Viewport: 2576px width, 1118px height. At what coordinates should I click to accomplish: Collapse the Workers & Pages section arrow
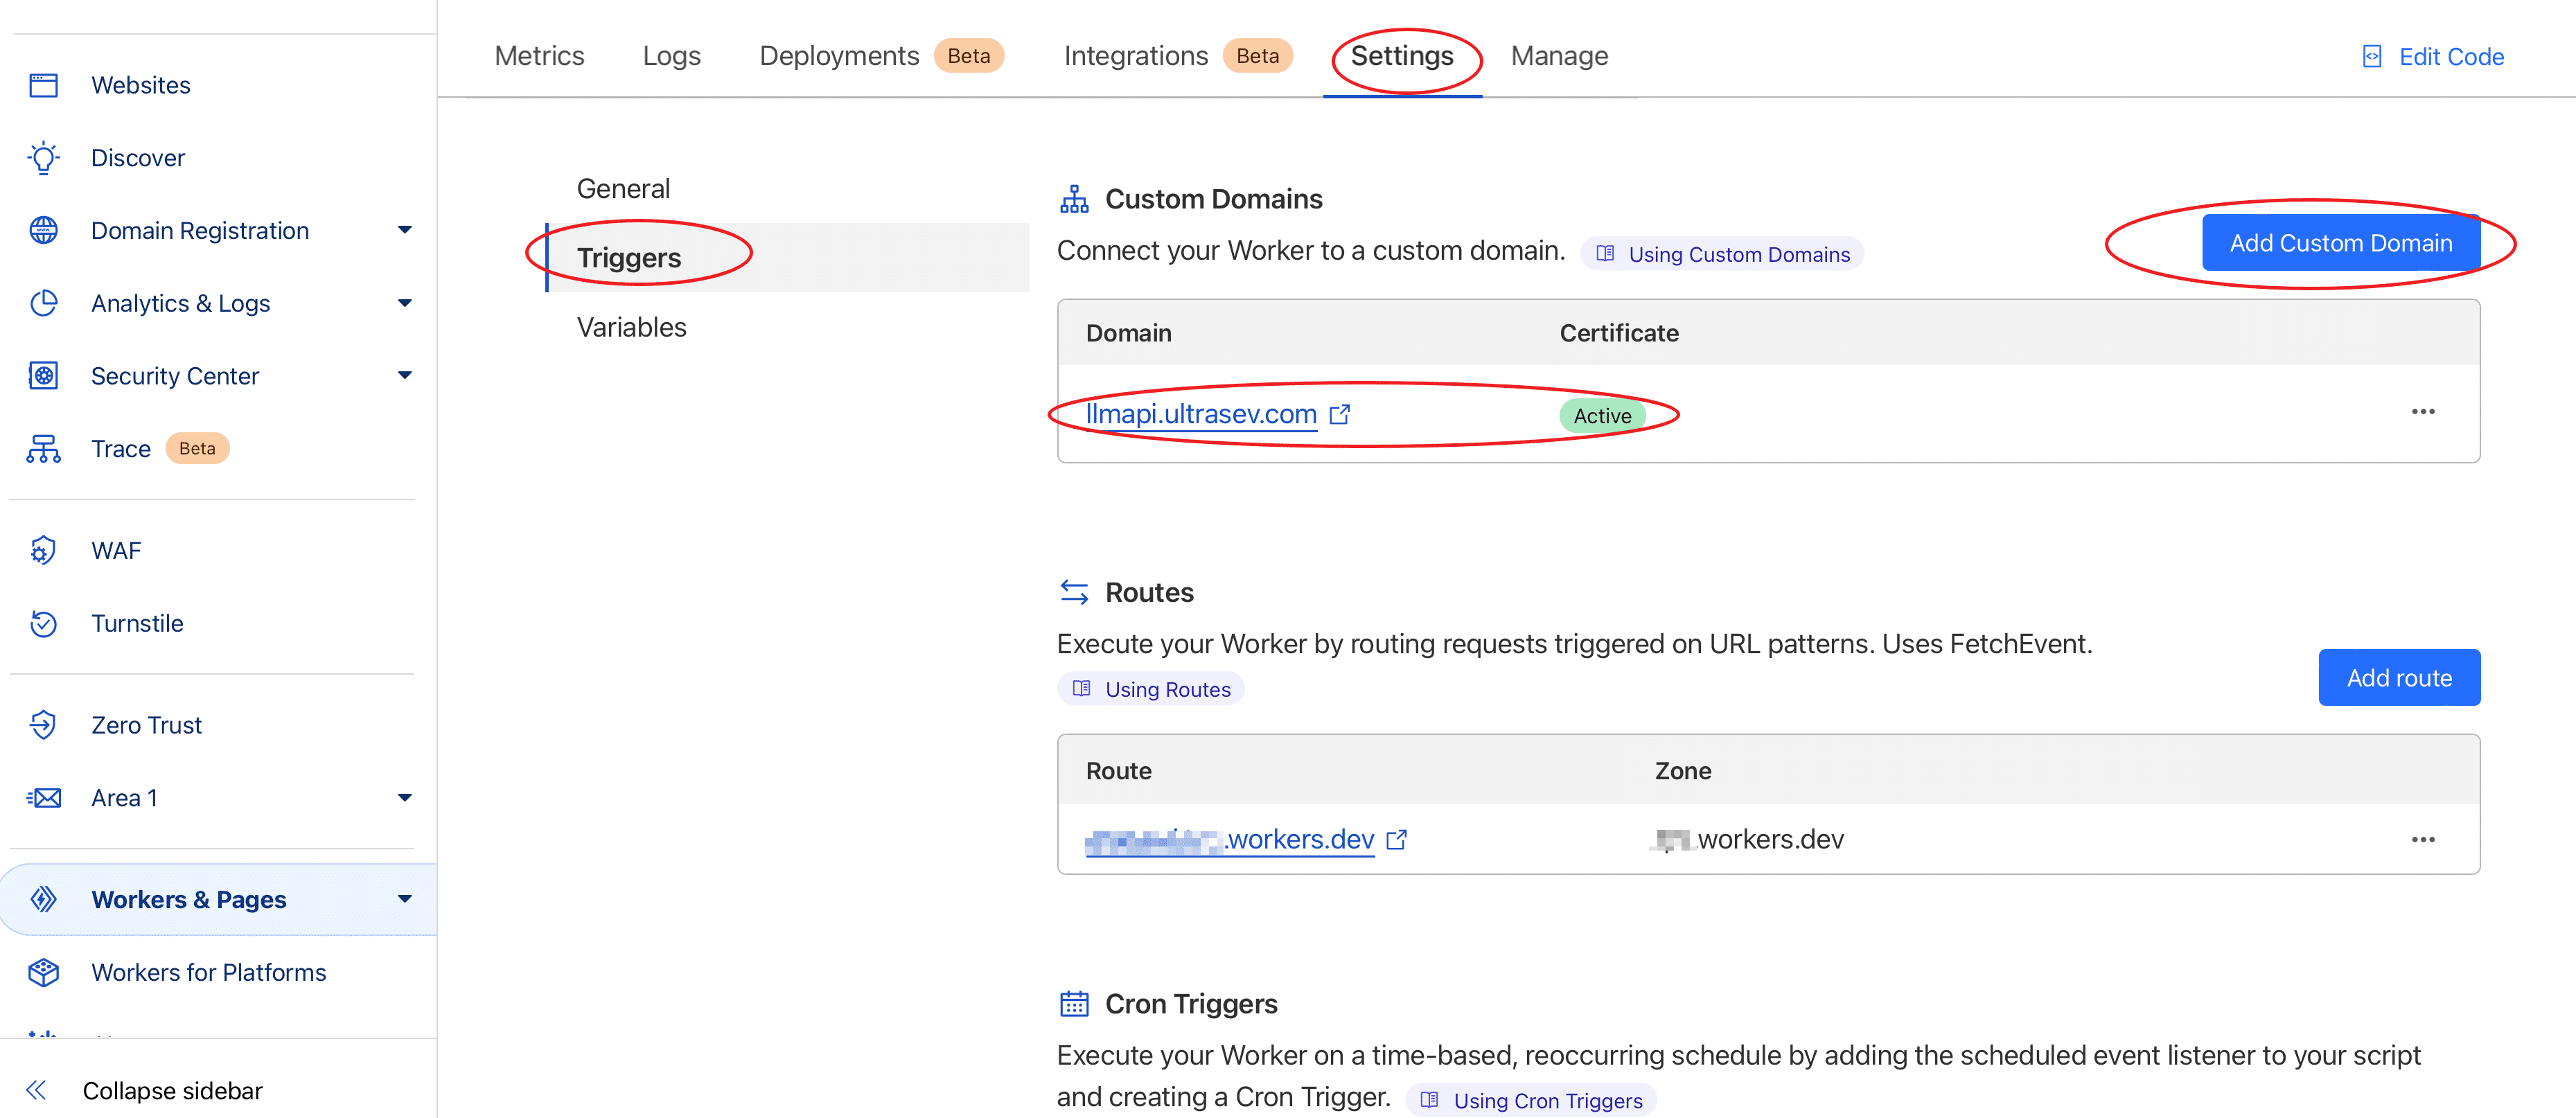(x=404, y=899)
